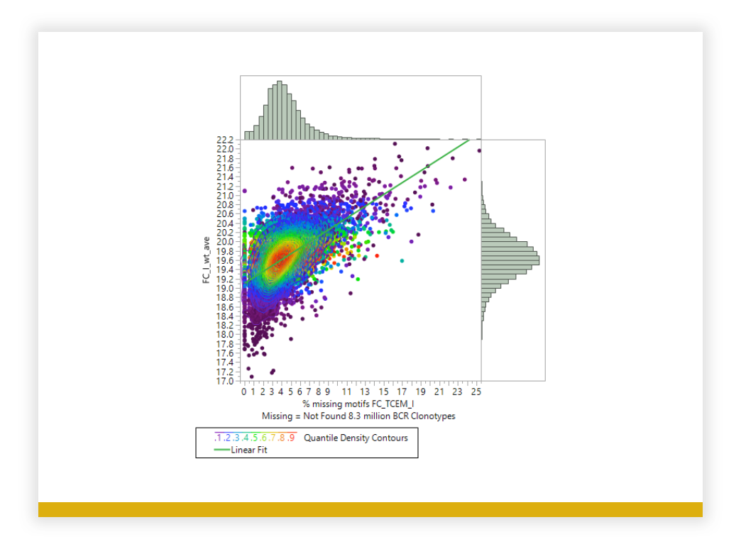Click the green Linear Fit line swatch in legend
This screenshot has width=741, height=549.
click(221, 450)
